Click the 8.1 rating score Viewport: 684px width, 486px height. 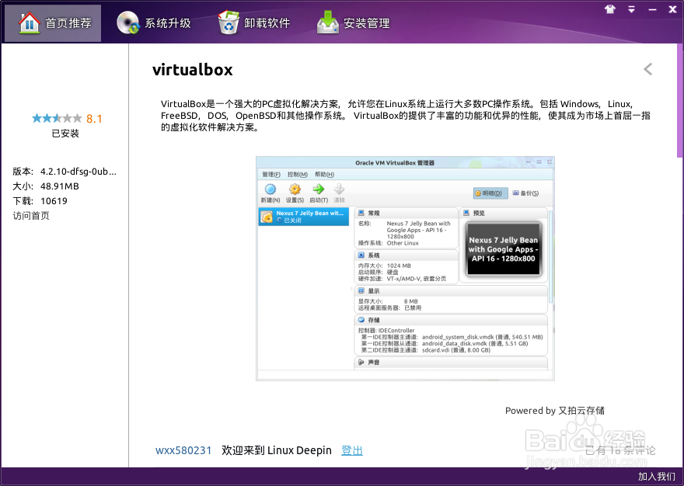[x=94, y=119]
